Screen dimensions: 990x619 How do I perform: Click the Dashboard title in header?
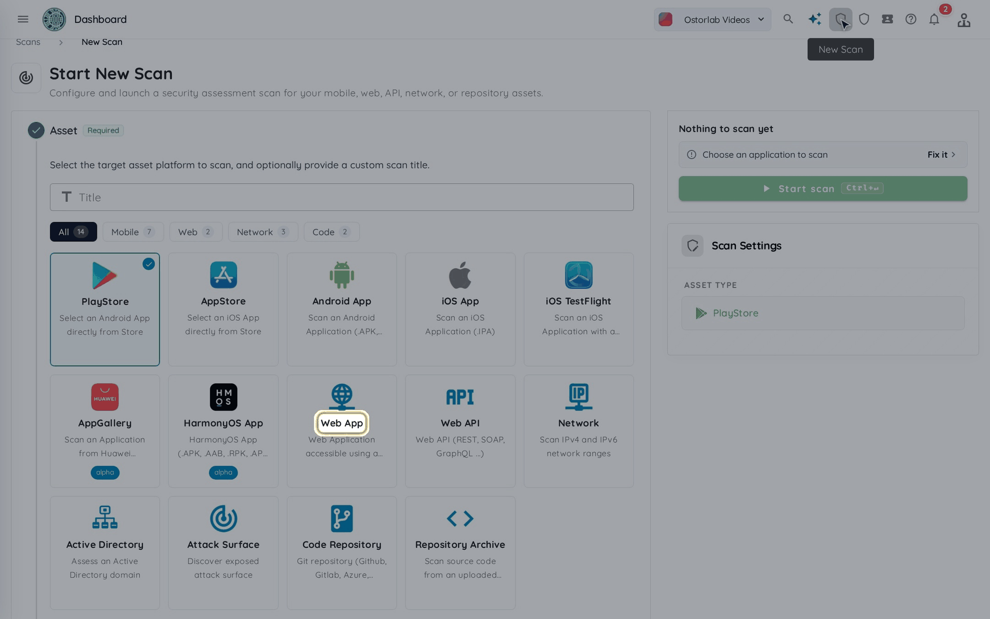point(101,19)
